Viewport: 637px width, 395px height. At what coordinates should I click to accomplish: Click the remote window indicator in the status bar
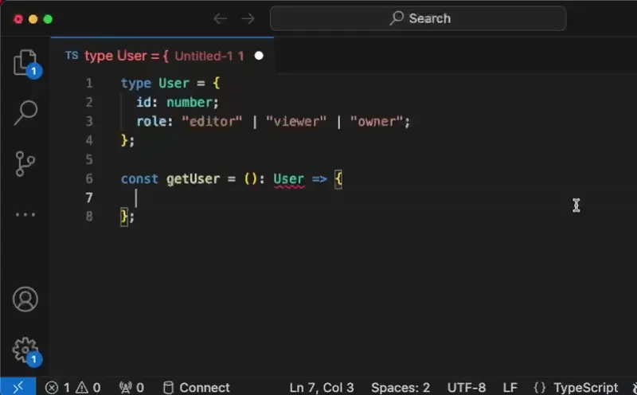[18, 387]
